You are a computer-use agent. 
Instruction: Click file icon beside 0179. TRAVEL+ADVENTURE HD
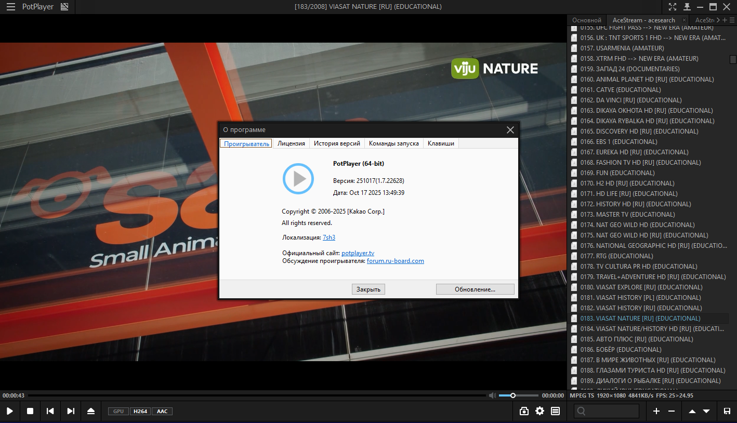click(574, 277)
